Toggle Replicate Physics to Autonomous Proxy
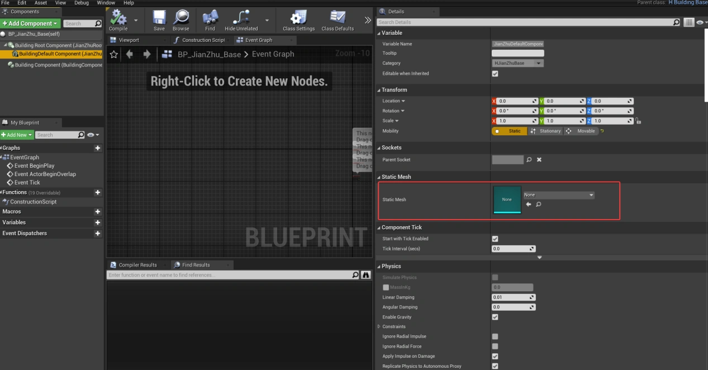The height and width of the screenshot is (370, 708). click(x=495, y=366)
